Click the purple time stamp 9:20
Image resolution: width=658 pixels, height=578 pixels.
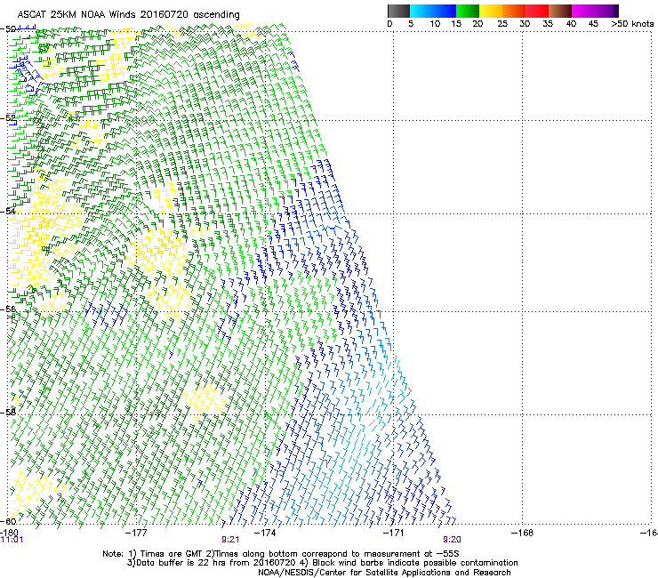coord(452,540)
